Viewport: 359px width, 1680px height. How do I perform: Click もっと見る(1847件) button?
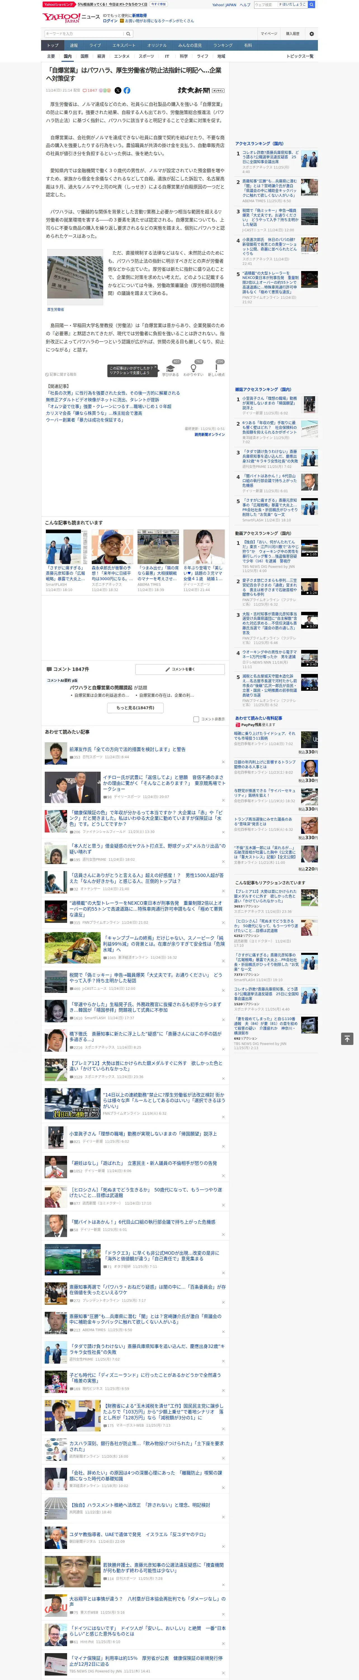click(136, 708)
